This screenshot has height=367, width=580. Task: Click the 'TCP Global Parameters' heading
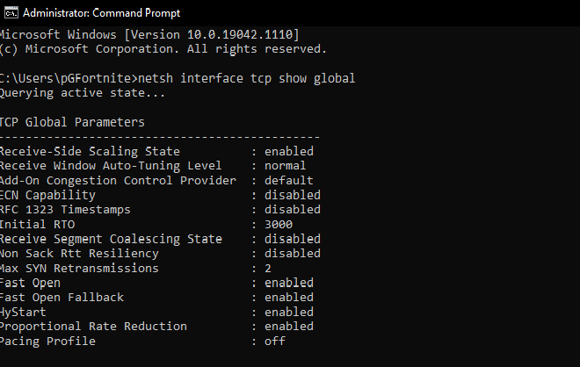[x=73, y=122]
